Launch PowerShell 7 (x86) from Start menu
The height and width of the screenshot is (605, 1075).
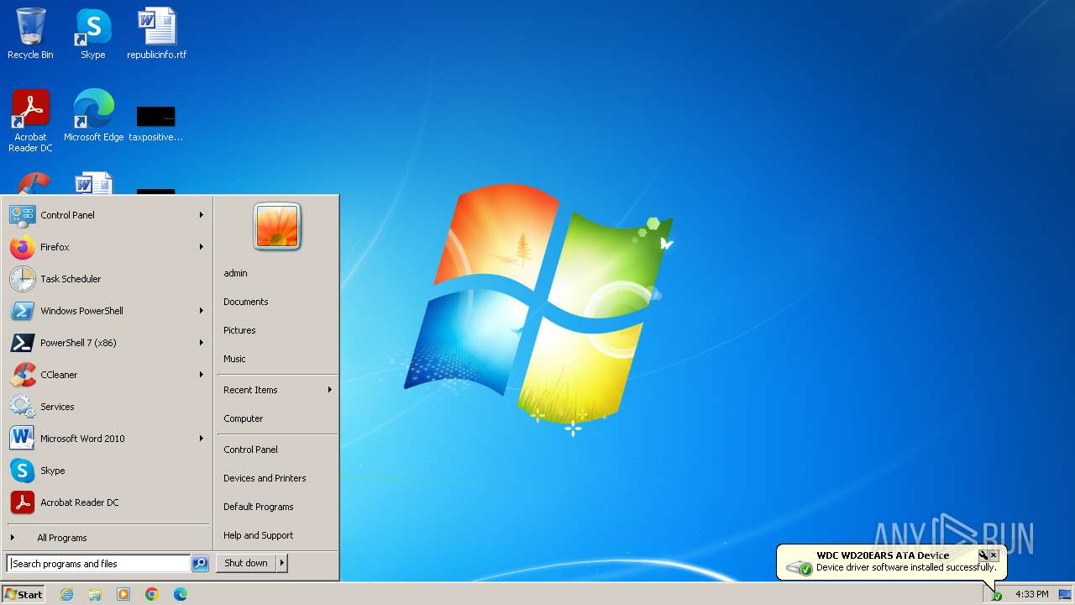tap(107, 343)
